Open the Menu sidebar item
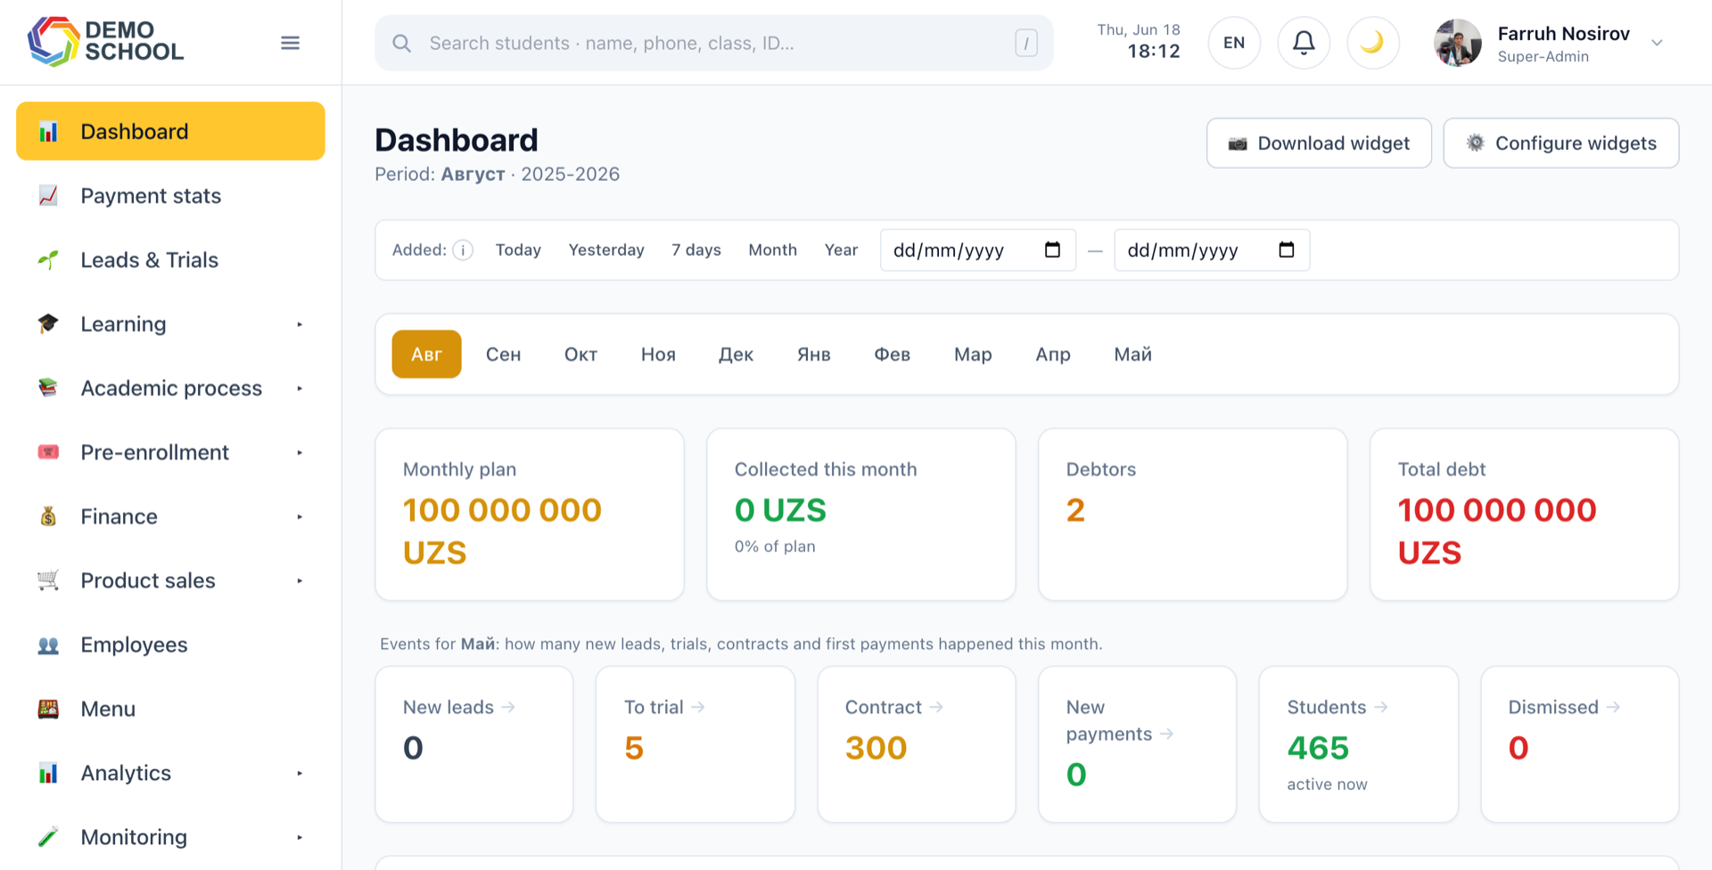 point(170,709)
